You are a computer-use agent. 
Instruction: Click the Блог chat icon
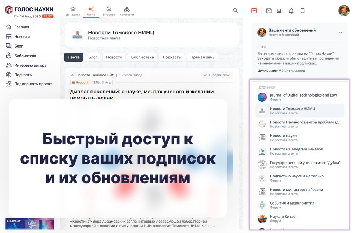pyautogui.click(x=9, y=46)
